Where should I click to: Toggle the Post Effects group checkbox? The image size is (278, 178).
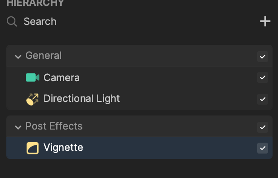coord(263,127)
